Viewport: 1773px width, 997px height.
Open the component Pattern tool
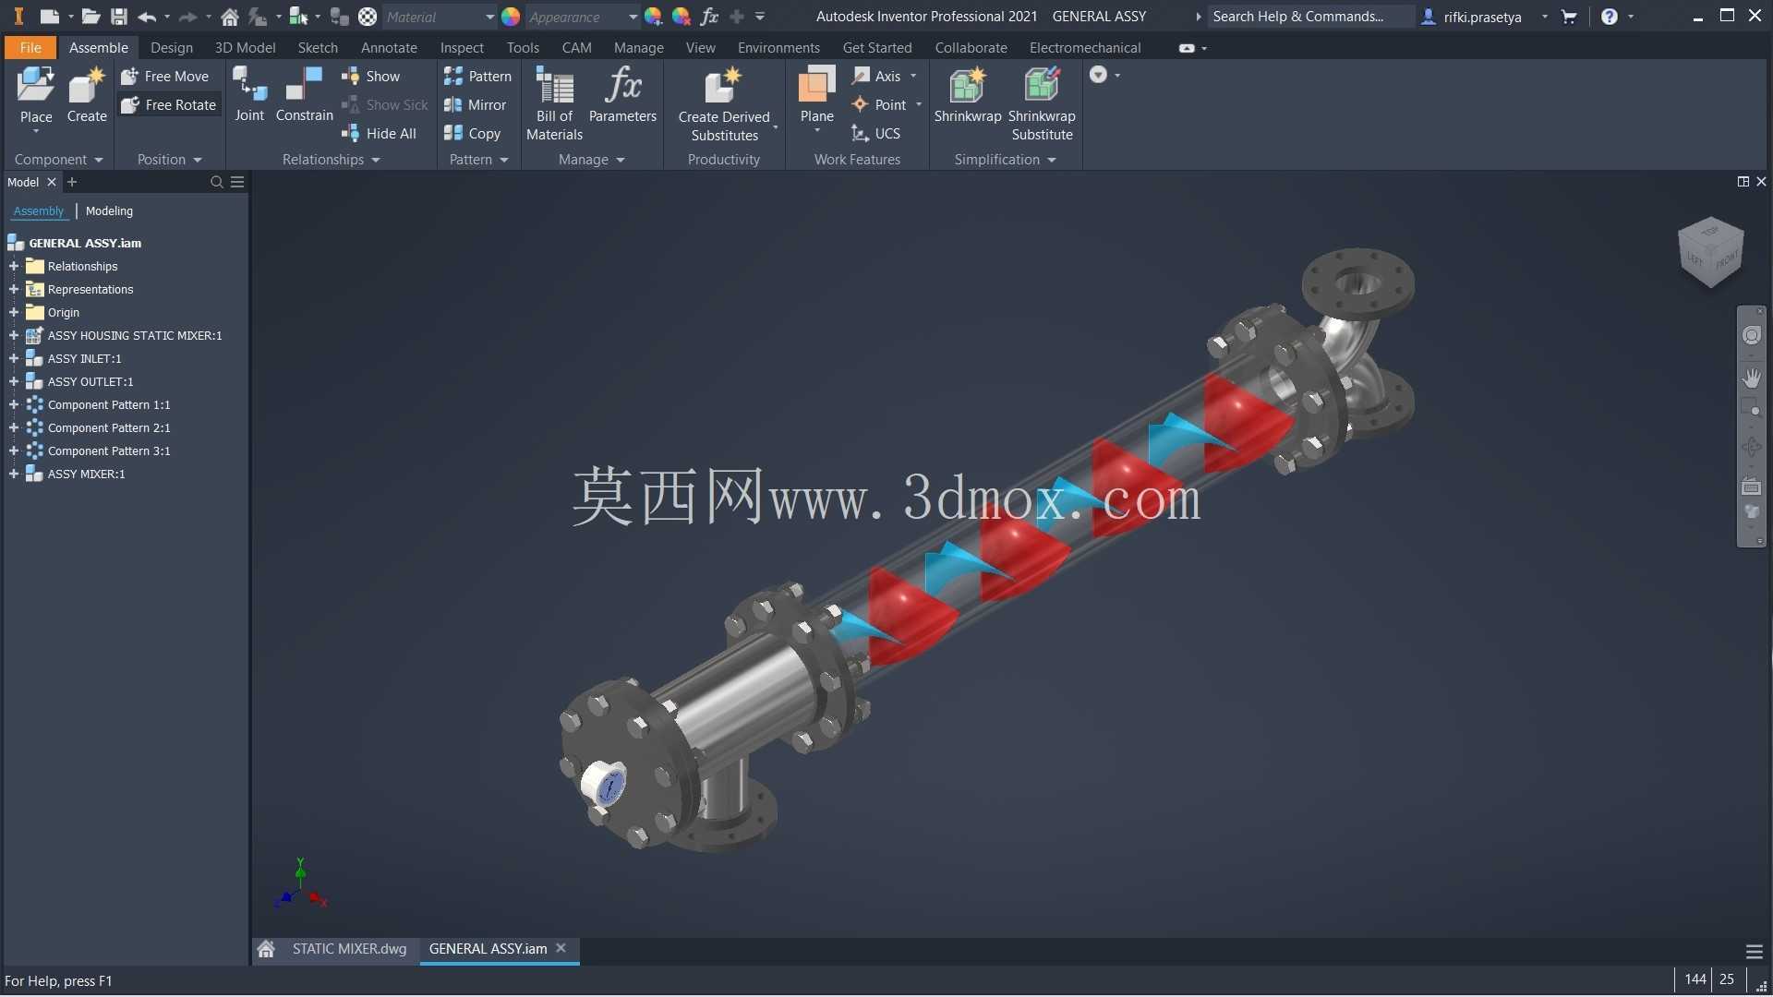[477, 77]
